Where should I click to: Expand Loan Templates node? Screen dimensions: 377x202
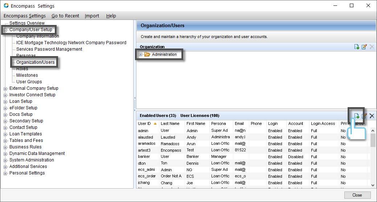tap(5, 134)
